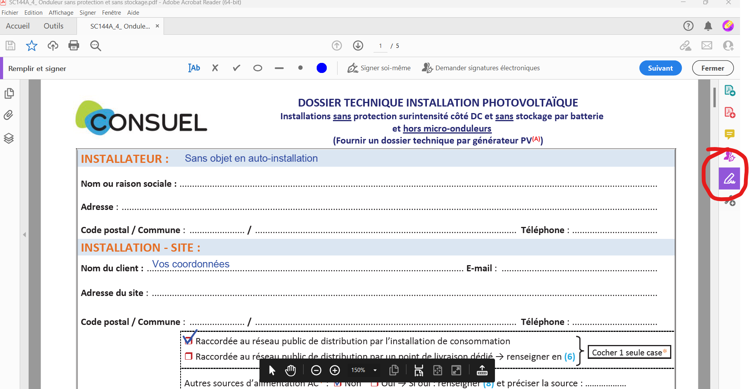The height and width of the screenshot is (389, 749).
Task: Open the Fill & Sign tool circled in red
Action: (729, 179)
